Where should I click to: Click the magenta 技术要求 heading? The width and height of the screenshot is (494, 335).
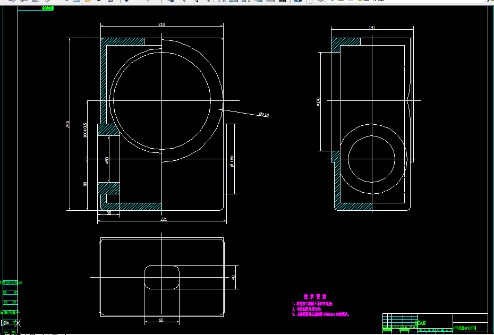coord(315,297)
